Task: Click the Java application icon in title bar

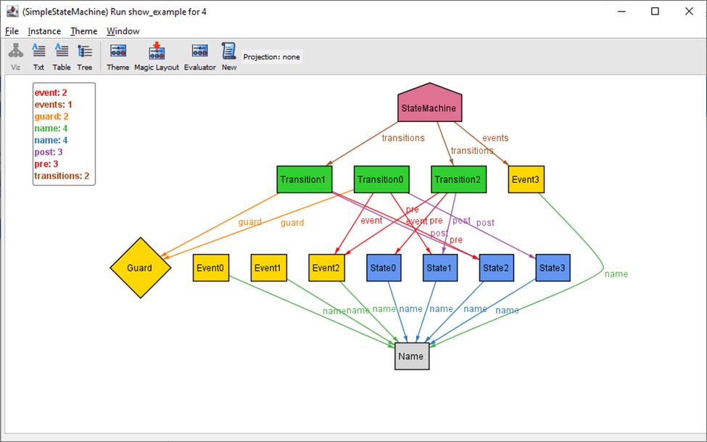Action: (12, 11)
